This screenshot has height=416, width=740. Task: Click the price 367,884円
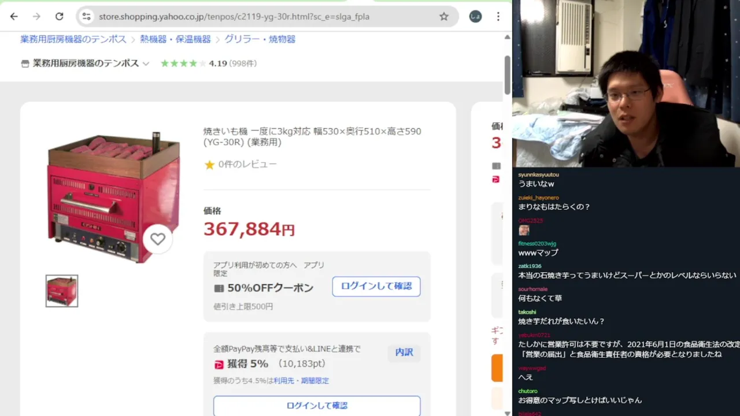(x=249, y=229)
